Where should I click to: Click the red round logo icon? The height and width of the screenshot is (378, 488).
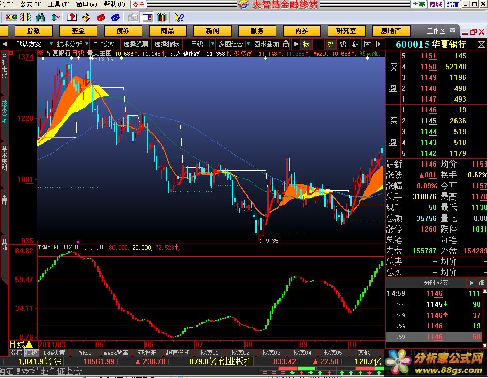[x=101, y=18]
